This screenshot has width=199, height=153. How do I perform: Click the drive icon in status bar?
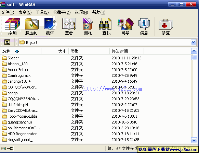pos(3,149)
